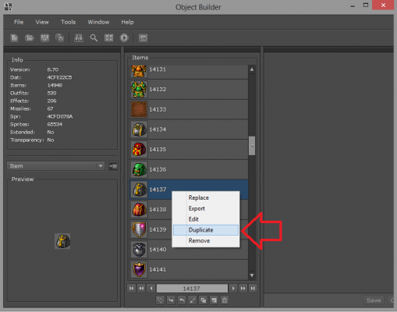Save using the floppy disk toolbar icon
This screenshot has width=397, height=312.
[x=44, y=38]
